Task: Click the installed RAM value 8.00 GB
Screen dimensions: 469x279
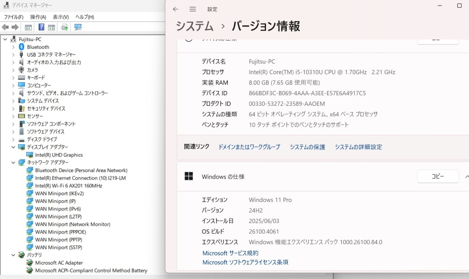Action: click(284, 83)
